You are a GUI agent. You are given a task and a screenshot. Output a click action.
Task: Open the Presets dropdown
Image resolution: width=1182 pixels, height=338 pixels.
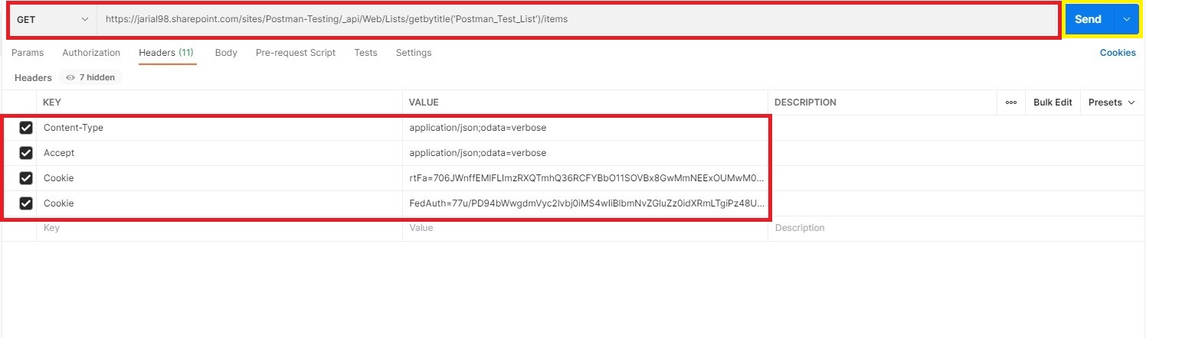coord(1111,102)
